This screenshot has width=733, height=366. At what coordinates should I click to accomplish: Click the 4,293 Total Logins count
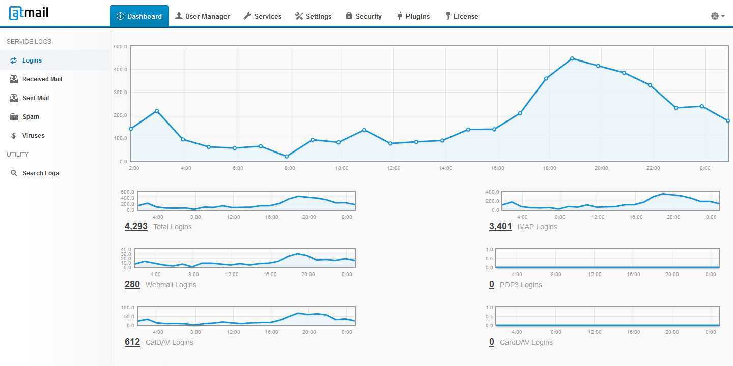(136, 226)
